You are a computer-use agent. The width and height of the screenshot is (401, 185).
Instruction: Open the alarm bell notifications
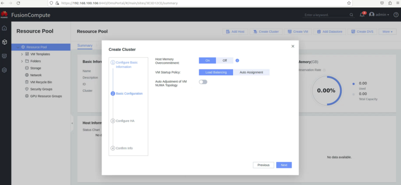point(362,15)
